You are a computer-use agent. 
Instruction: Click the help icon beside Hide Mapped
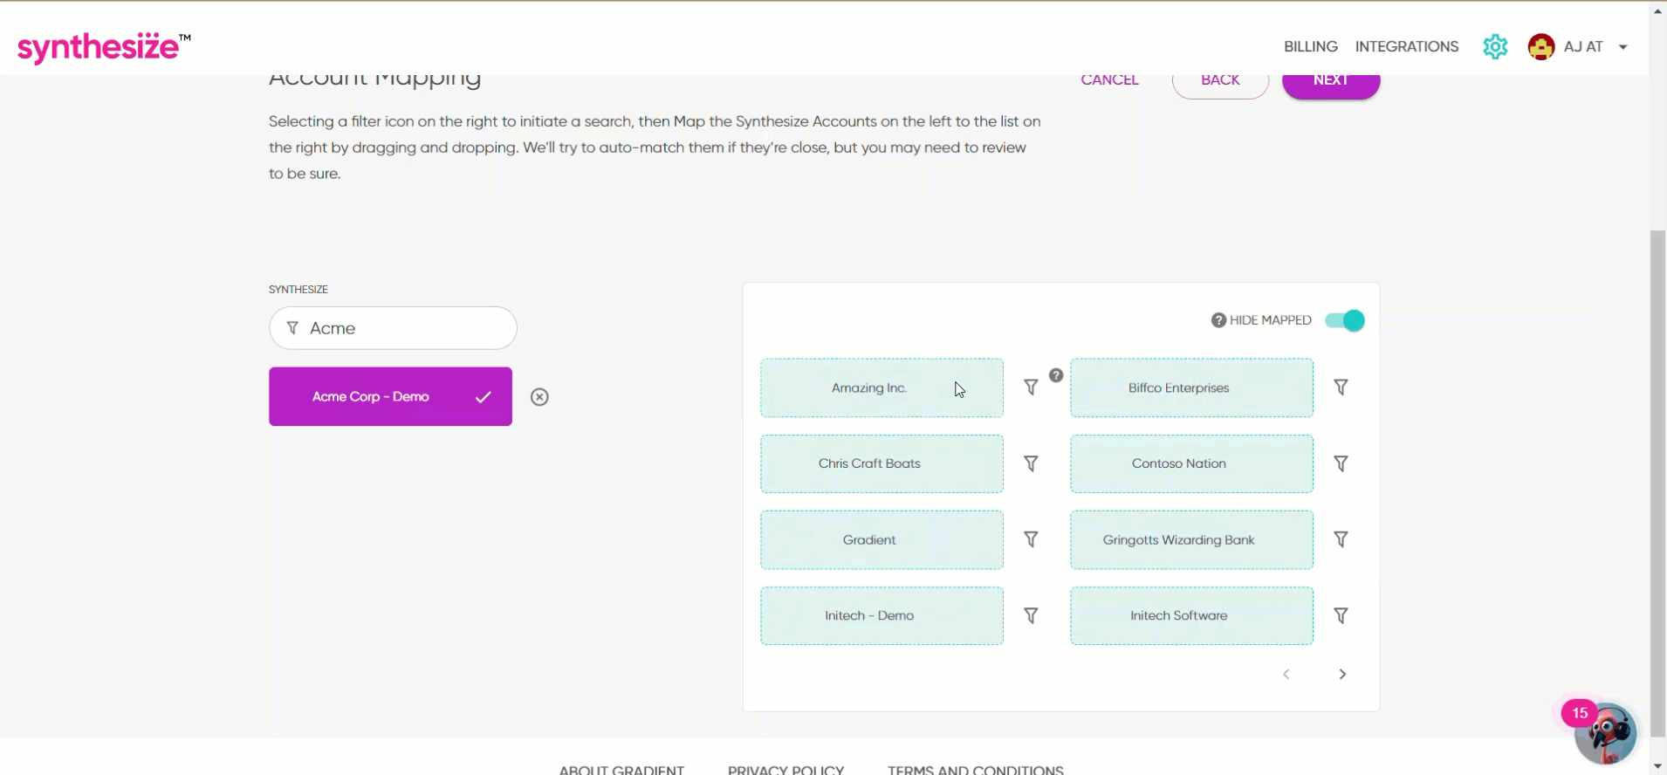coord(1218,320)
